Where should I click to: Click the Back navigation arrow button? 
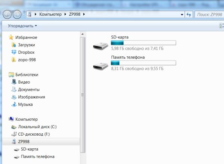pyautogui.click(x=7, y=15)
